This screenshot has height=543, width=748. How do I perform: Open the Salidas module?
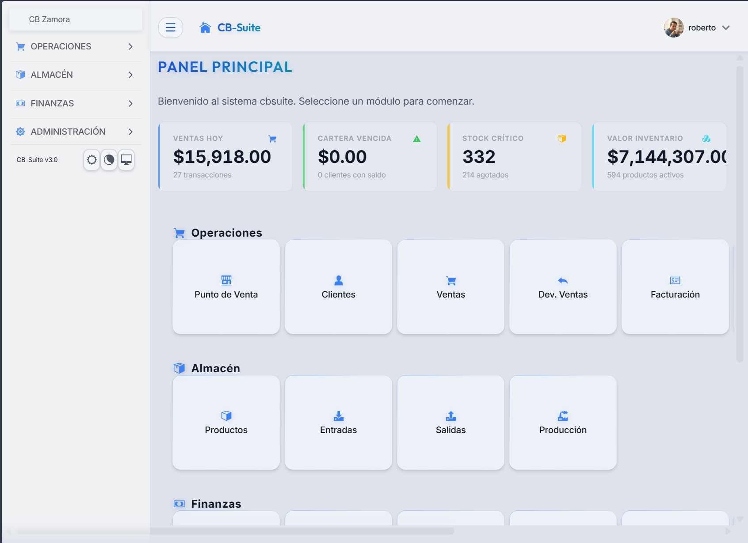click(x=451, y=422)
